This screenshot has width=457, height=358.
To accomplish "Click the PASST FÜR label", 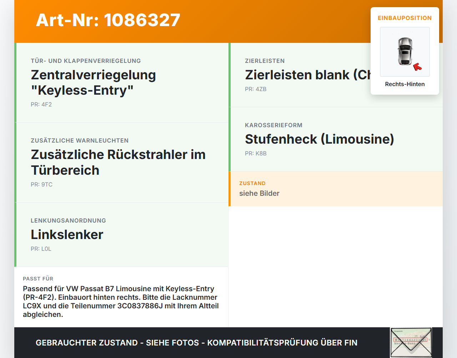I will pyautogui.click(x=38, y=279).
